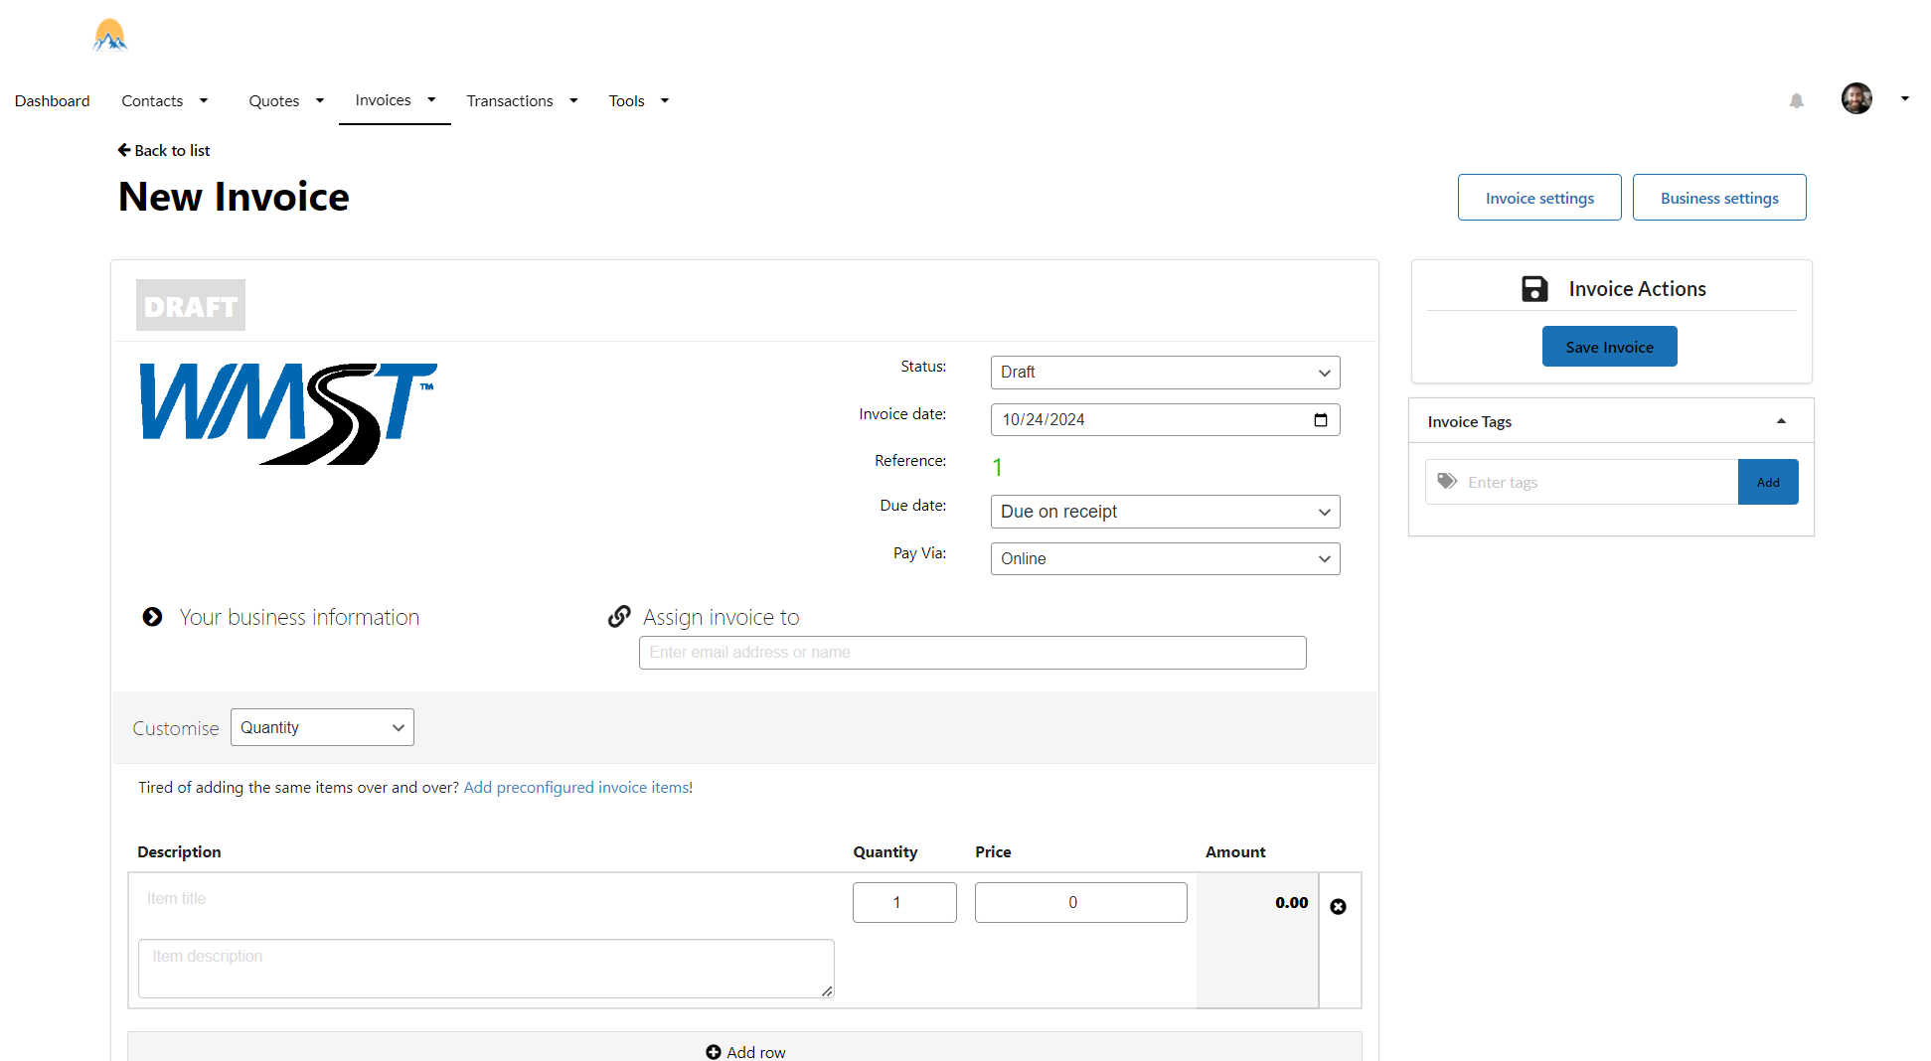Collapse the Invoice Tags panel
This screenshot has width=1931, height=1061.
point(1781,421)
